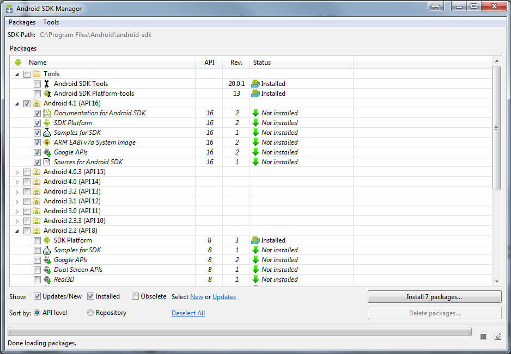Screen dimensions: 511x354
Task: Check the Android SDK Tools checkbox
Action: tap(37, 84)
